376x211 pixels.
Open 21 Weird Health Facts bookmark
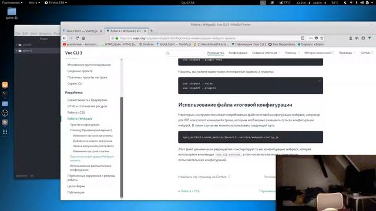[211, 45]
